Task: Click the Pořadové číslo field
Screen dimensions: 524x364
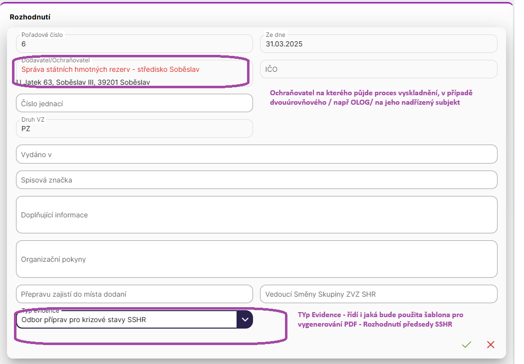Action: click(x=134, y=44)
